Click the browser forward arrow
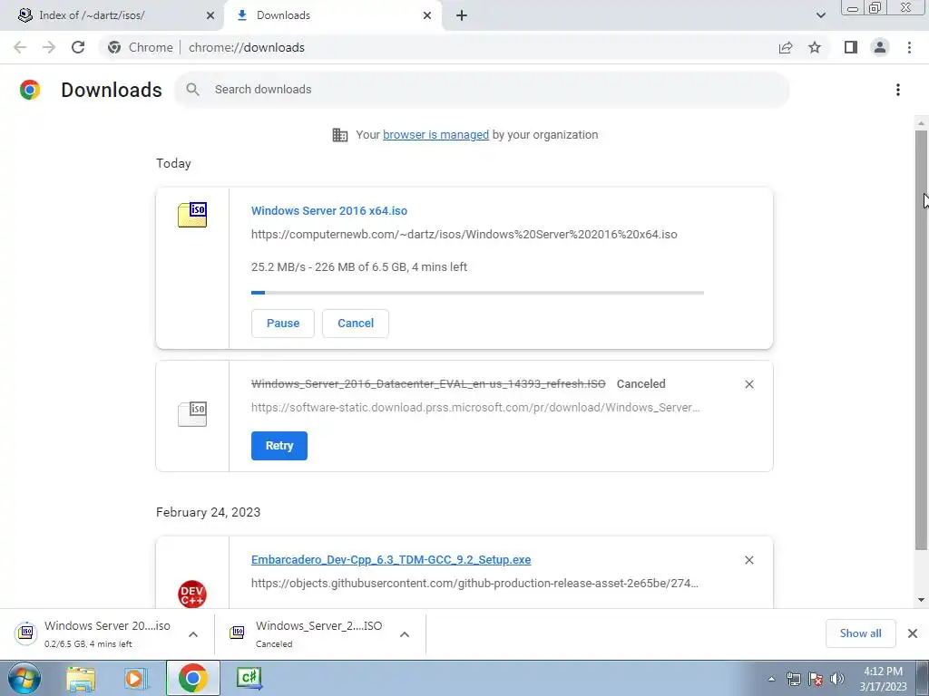The height and width of the screenshot is (696, 929). tap(49, 47)
